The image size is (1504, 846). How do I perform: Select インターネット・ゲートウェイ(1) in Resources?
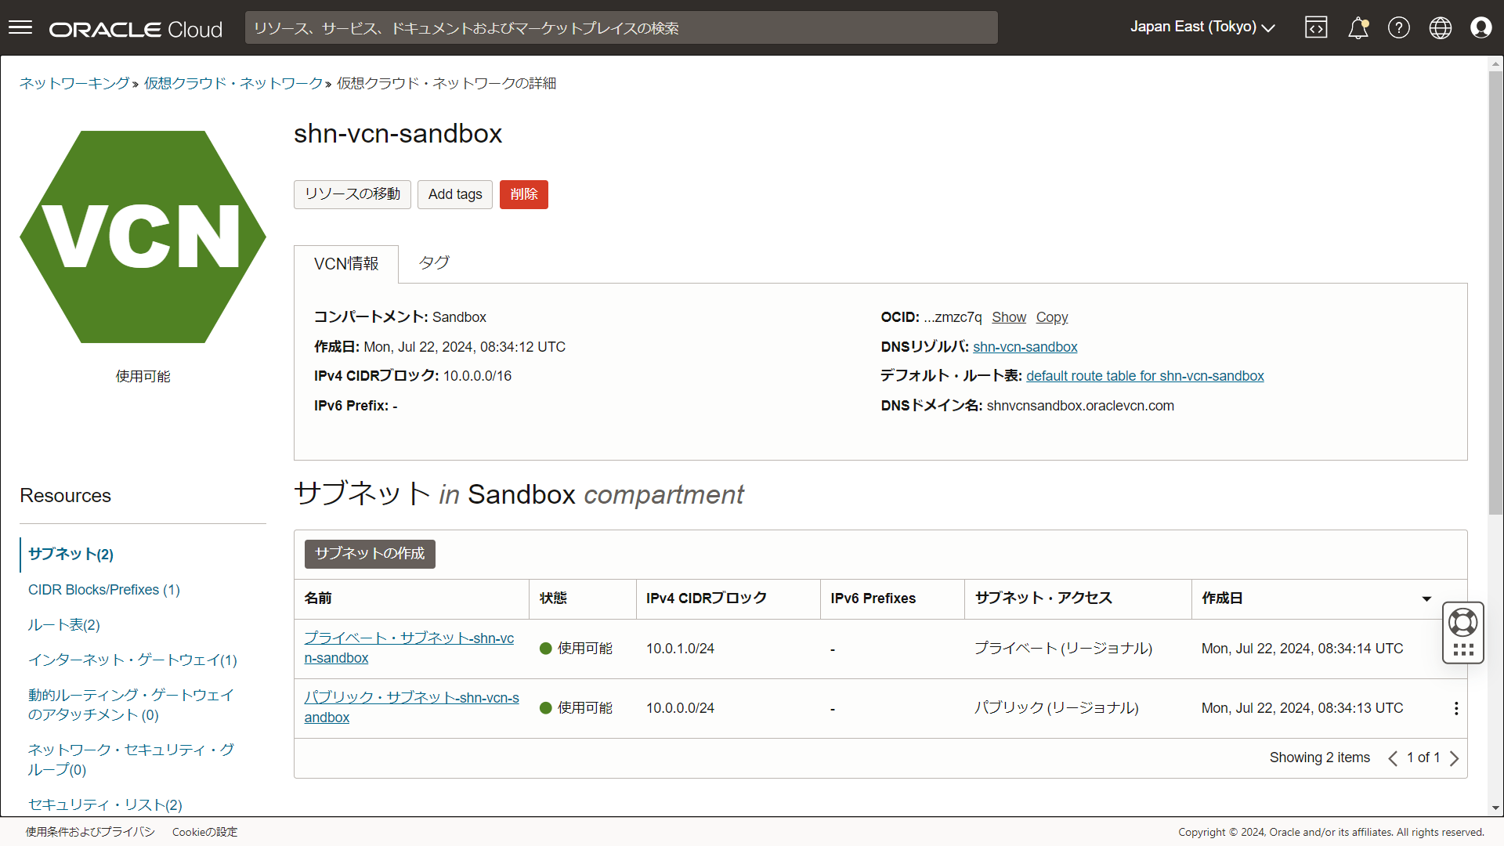(132, 660)
